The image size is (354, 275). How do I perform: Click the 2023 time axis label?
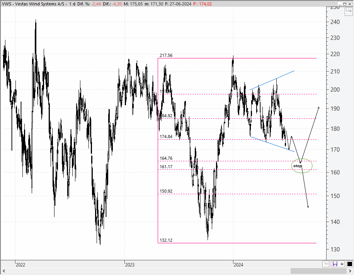pos(129,265)
